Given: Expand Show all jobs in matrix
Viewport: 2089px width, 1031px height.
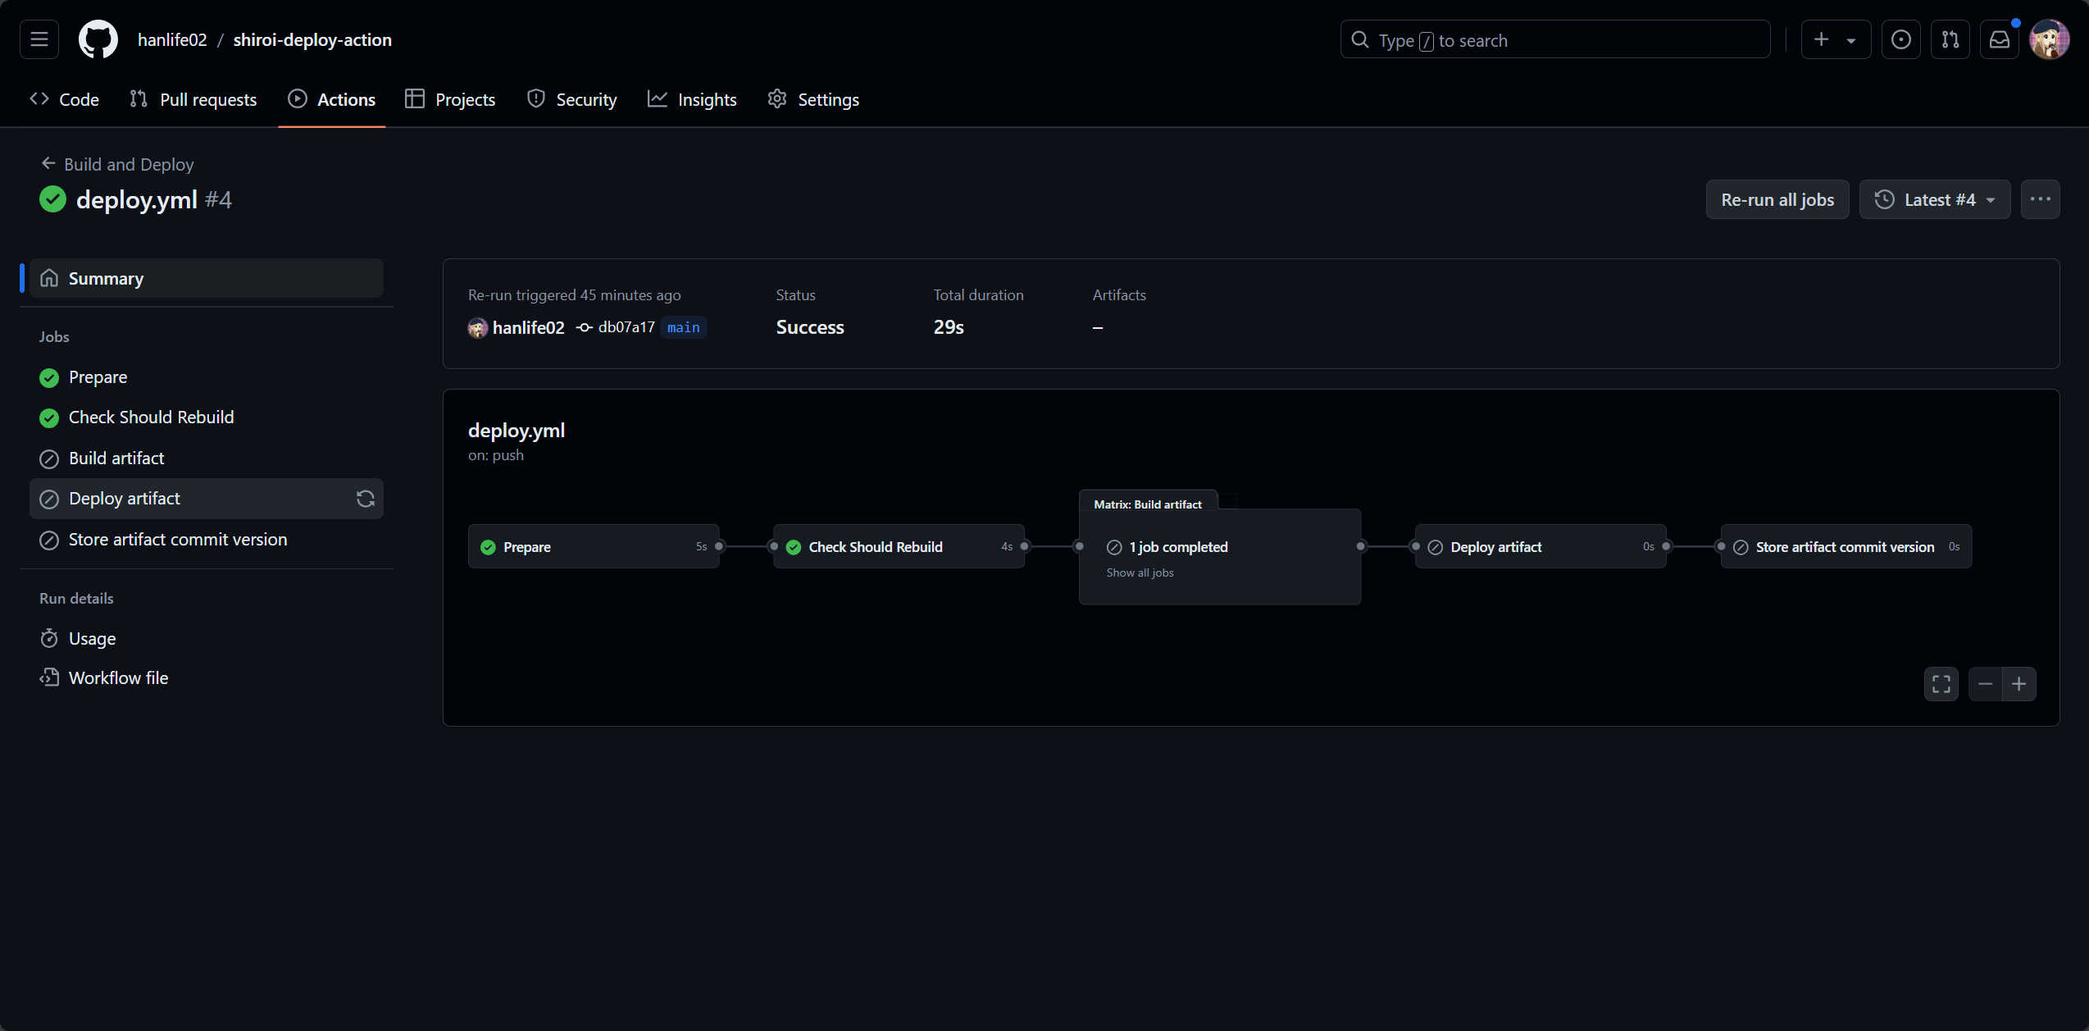Looking at the screenshot, I should (x=1140, y=573).
